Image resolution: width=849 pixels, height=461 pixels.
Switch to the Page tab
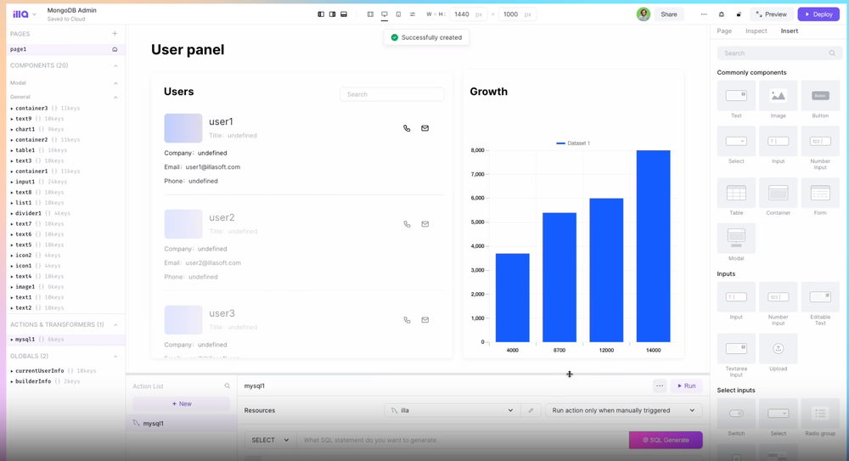[x=724, y=31]
